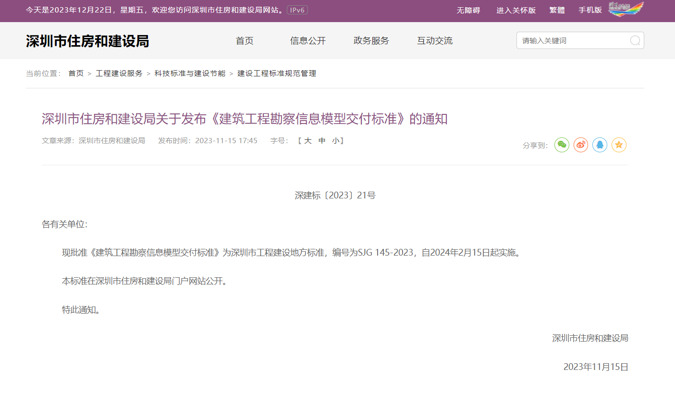
Task: Click the sentence 本标准在深圳市住房和建设局门户网站公开
Action: [x=144, y=281]
